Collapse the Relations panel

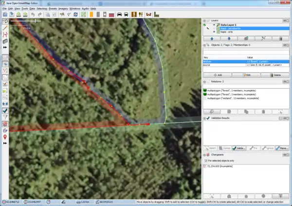(204, 81)
